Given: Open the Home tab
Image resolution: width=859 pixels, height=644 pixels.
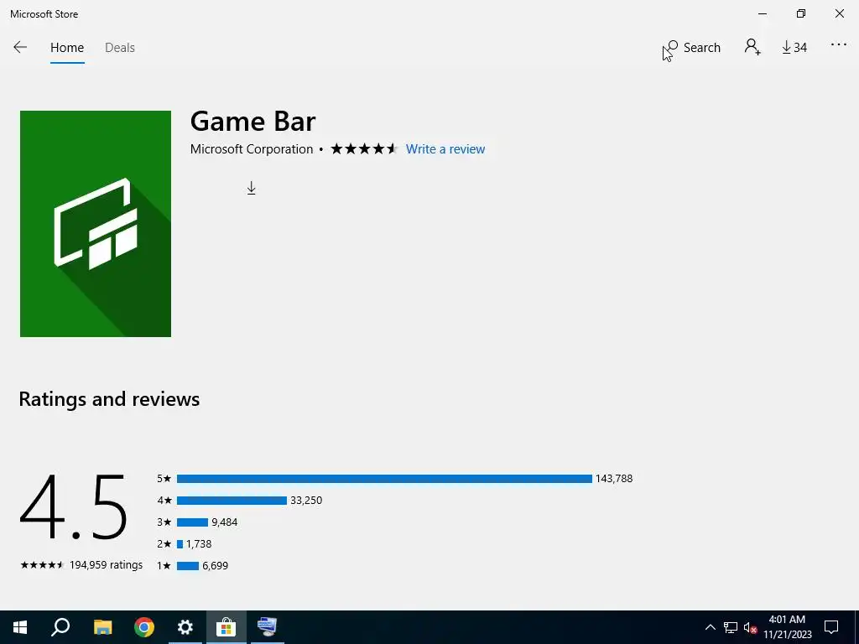Looking at the screenshot, I should [67, 48].
